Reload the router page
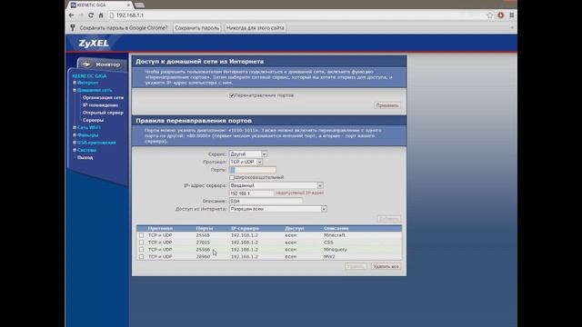Screen dimensions: 582x327 91,15
